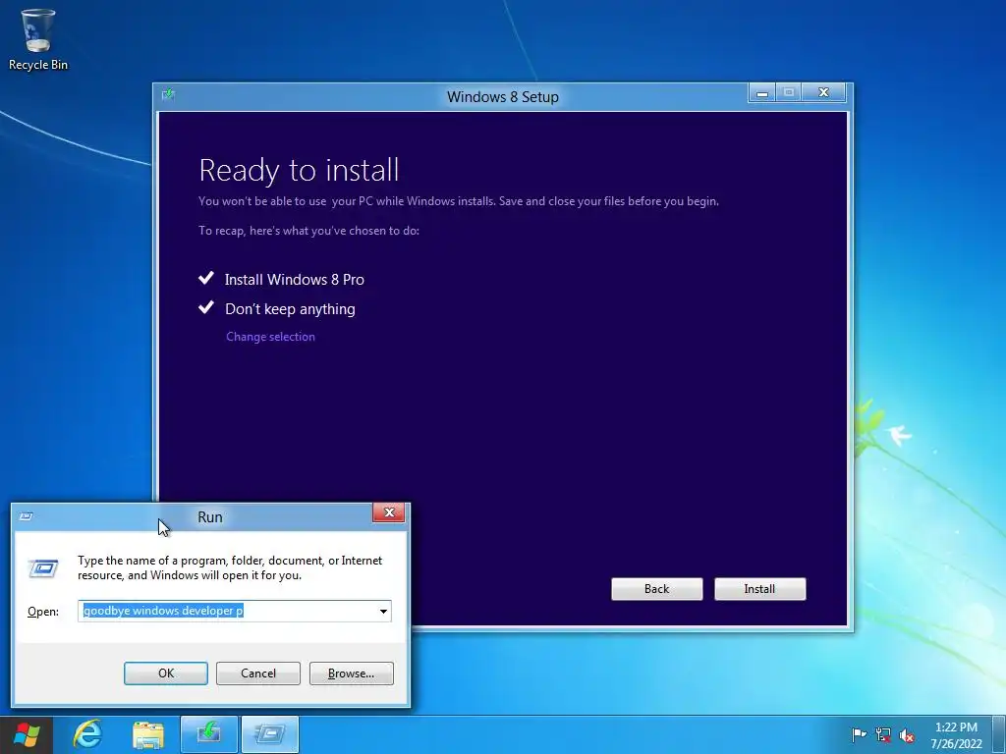
Task: Click the checkmark beside Install Windows 8 Pro
Action: [x=206, y=278]
